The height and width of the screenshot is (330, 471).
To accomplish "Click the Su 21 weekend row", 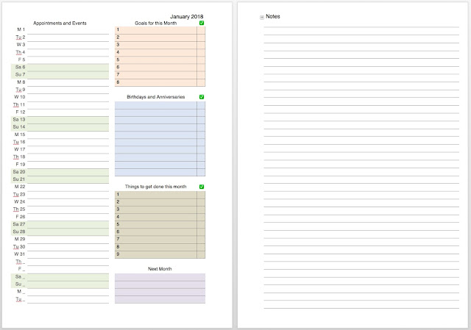I will pos(60,180).
